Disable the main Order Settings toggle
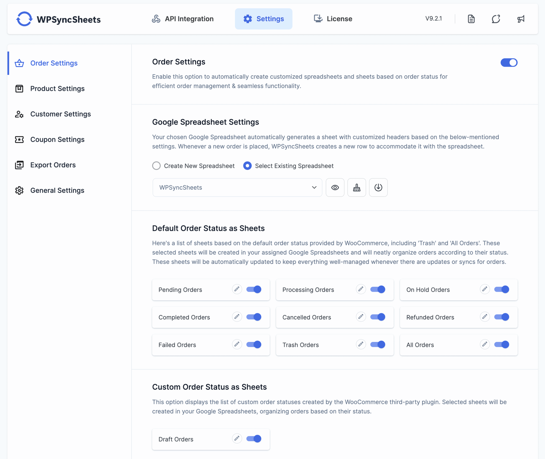 pos(509,63)
